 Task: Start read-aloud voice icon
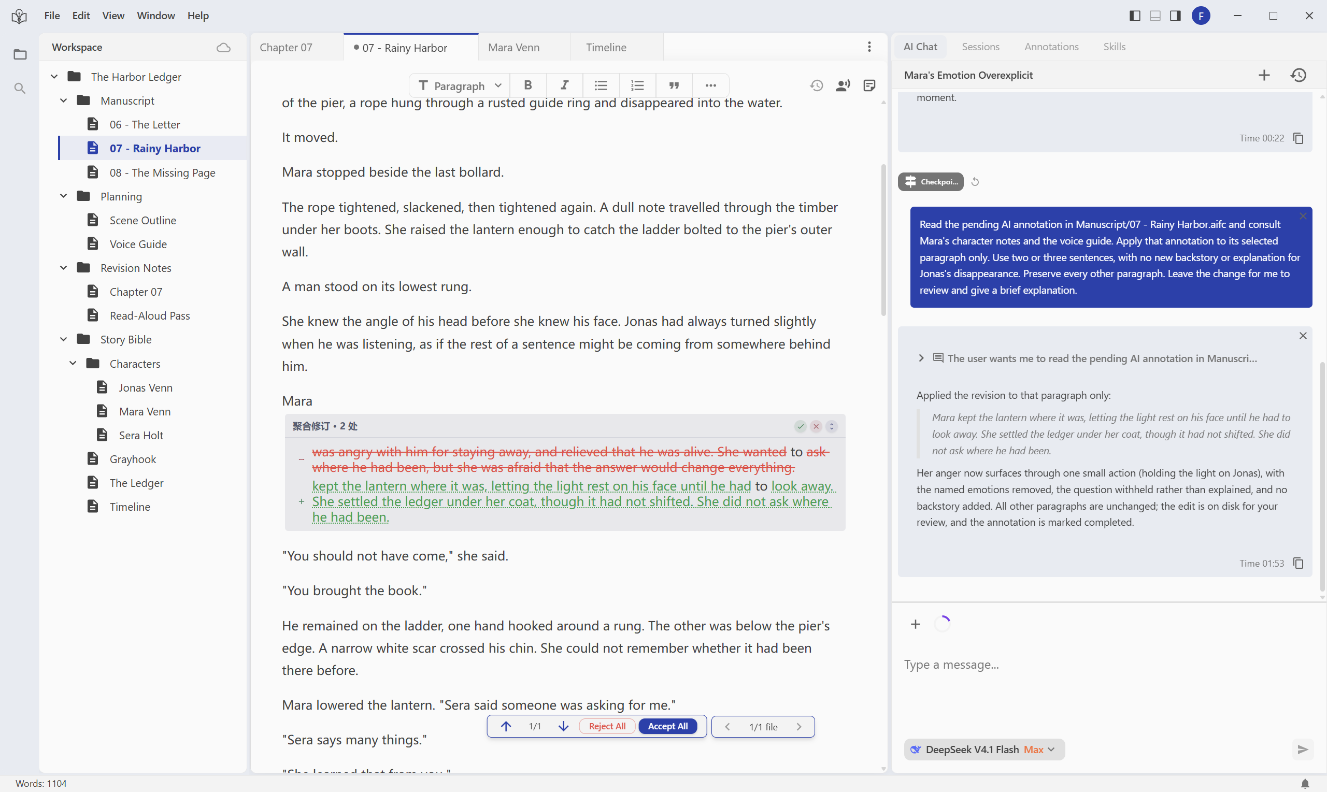pyautogui.click(x=843, y=85)
